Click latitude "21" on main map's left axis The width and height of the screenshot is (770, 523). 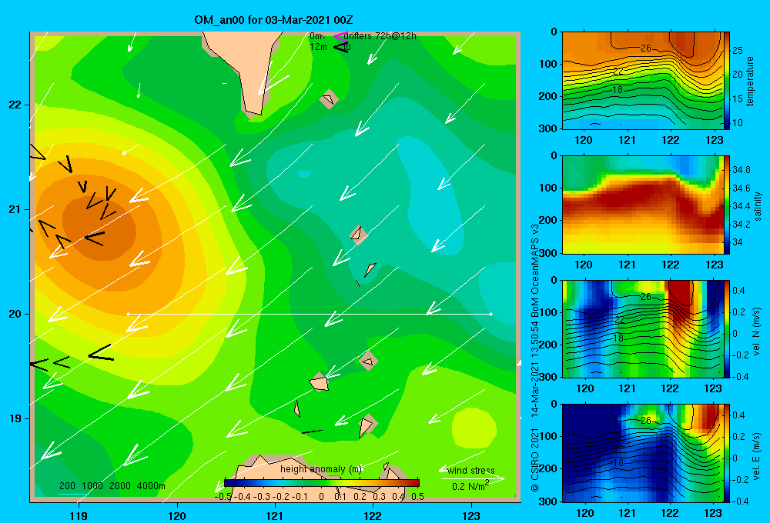(x=15, y=209)
